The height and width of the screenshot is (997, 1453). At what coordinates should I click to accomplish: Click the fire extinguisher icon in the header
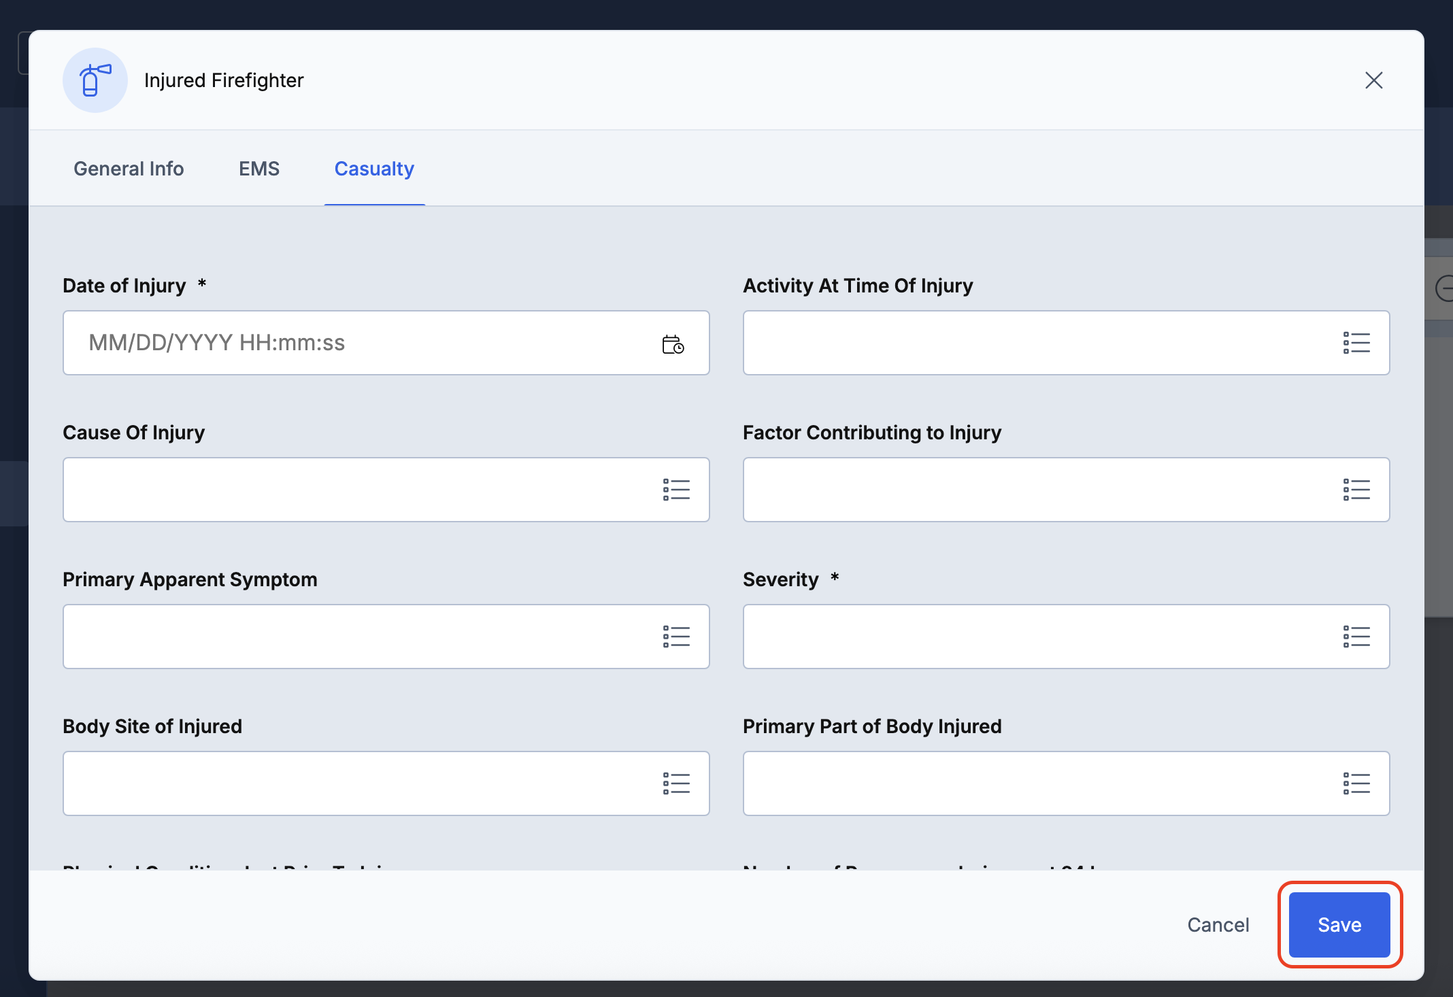pos(95,80)
